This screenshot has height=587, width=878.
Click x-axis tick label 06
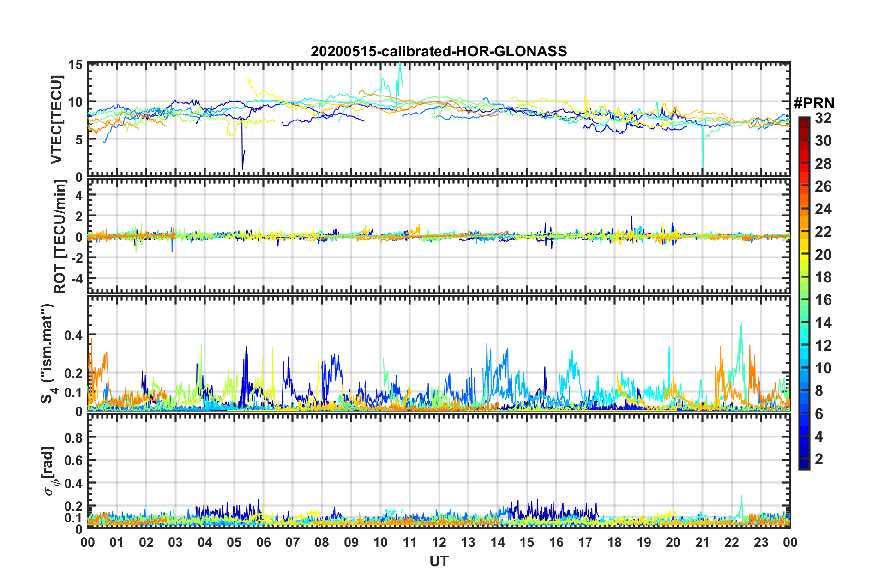click(x=264, y=542)
